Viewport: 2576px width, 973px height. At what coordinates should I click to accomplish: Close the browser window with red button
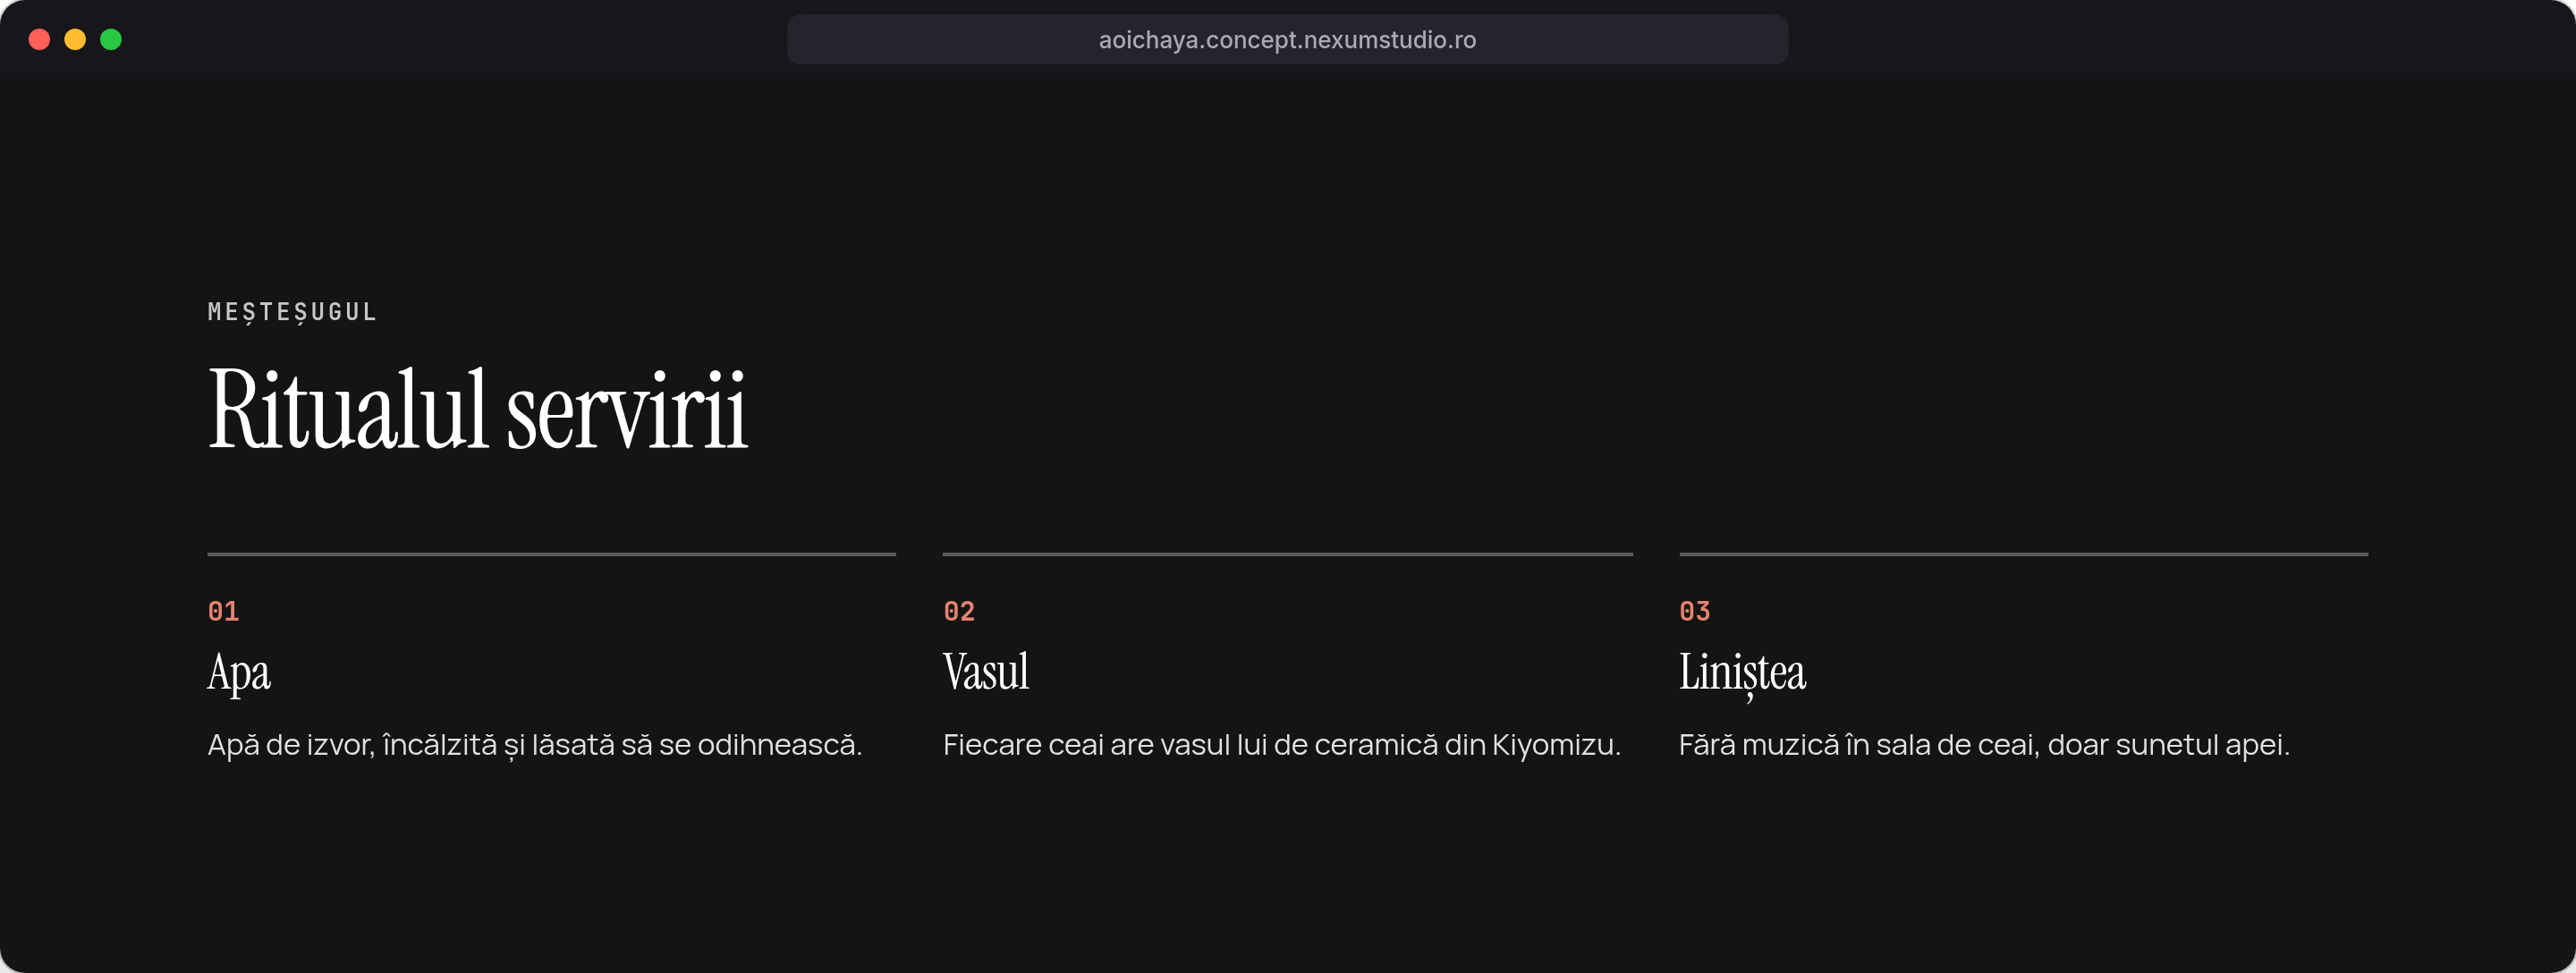pyautogui.click(x=39, y=40)
